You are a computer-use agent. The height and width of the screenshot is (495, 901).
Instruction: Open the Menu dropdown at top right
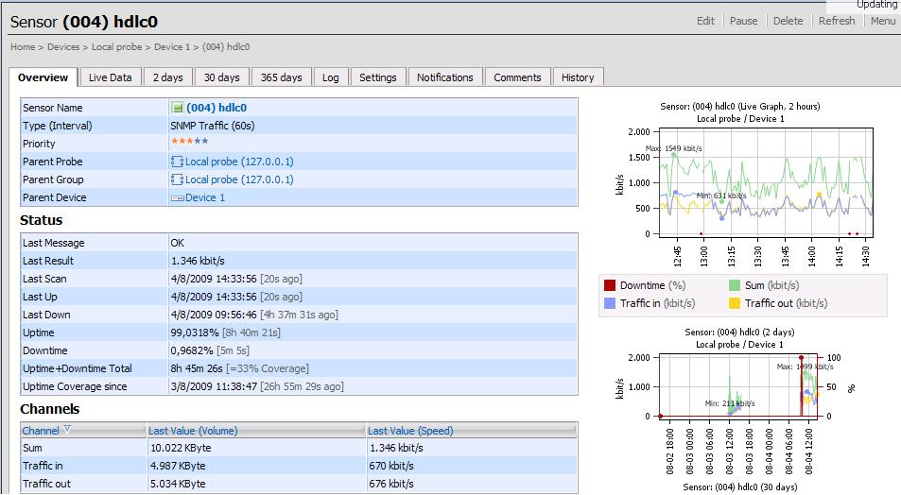click(x=882, y=21)
